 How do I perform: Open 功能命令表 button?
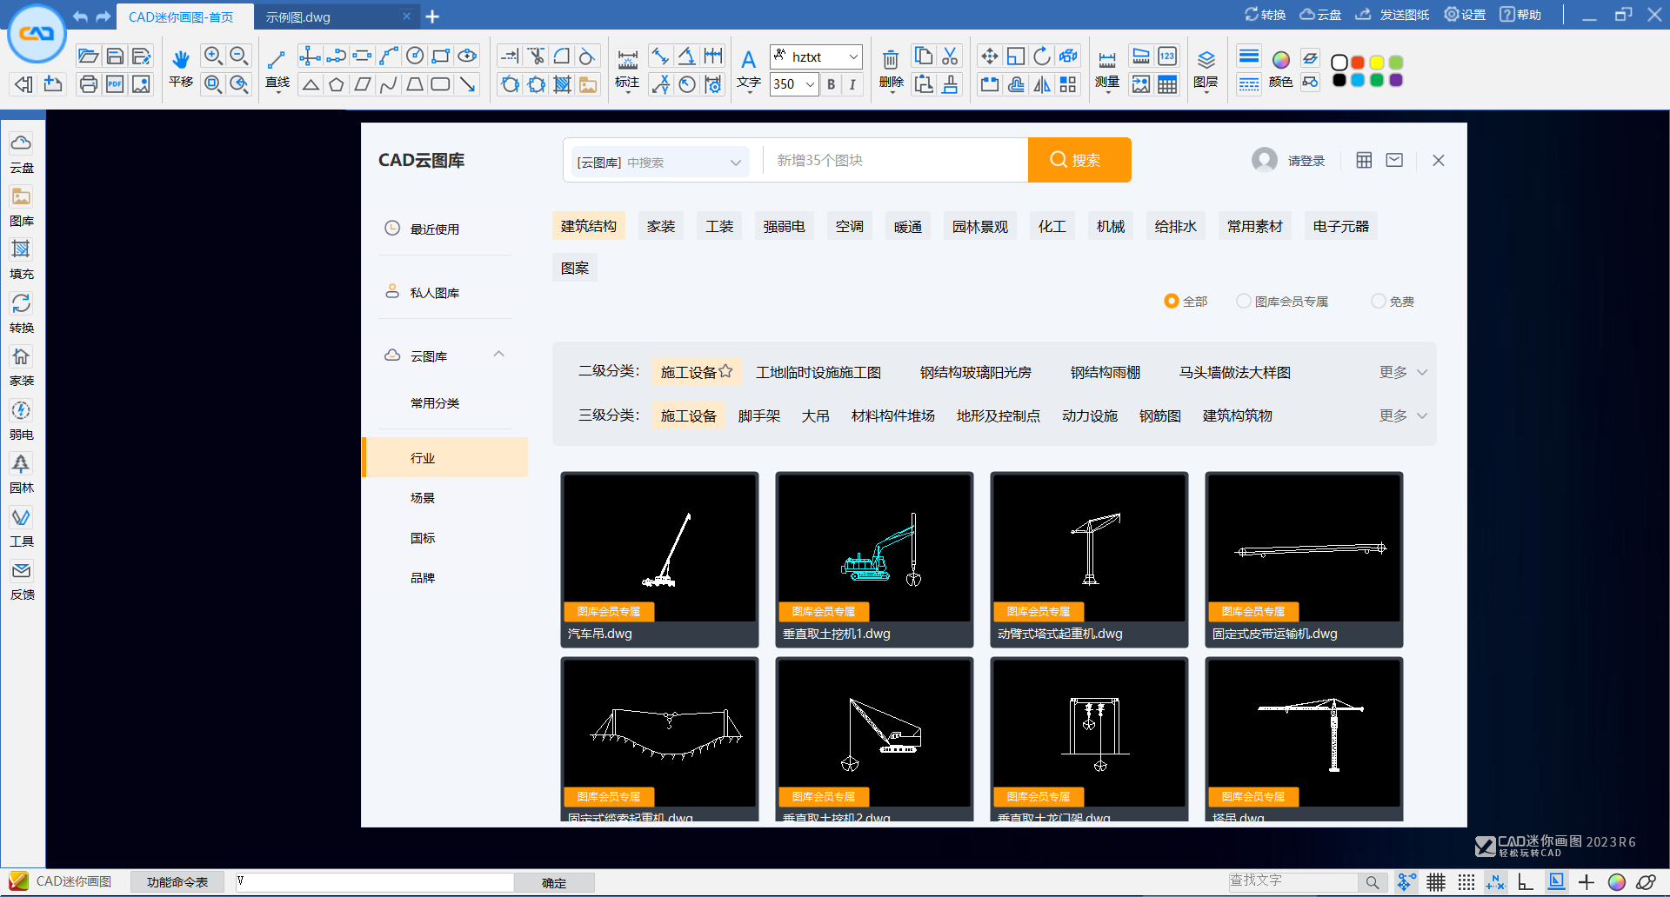point(177,882)
